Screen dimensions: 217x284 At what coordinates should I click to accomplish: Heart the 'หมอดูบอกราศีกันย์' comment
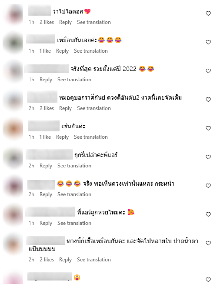click(208, 100)
